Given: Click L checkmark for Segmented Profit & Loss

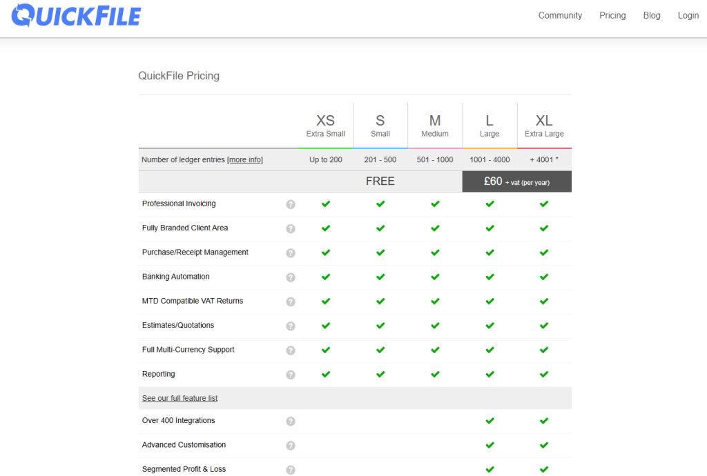Looking at the screenshot, I should point(490,470).
